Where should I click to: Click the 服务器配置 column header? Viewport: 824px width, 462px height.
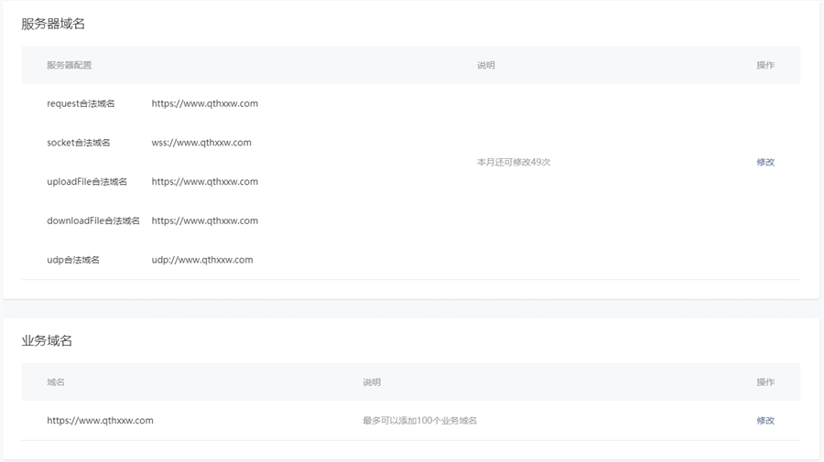coord(70,65)
